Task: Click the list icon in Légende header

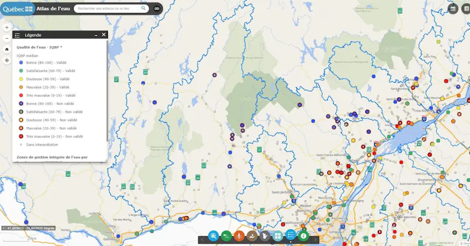Action: [17, 35]
